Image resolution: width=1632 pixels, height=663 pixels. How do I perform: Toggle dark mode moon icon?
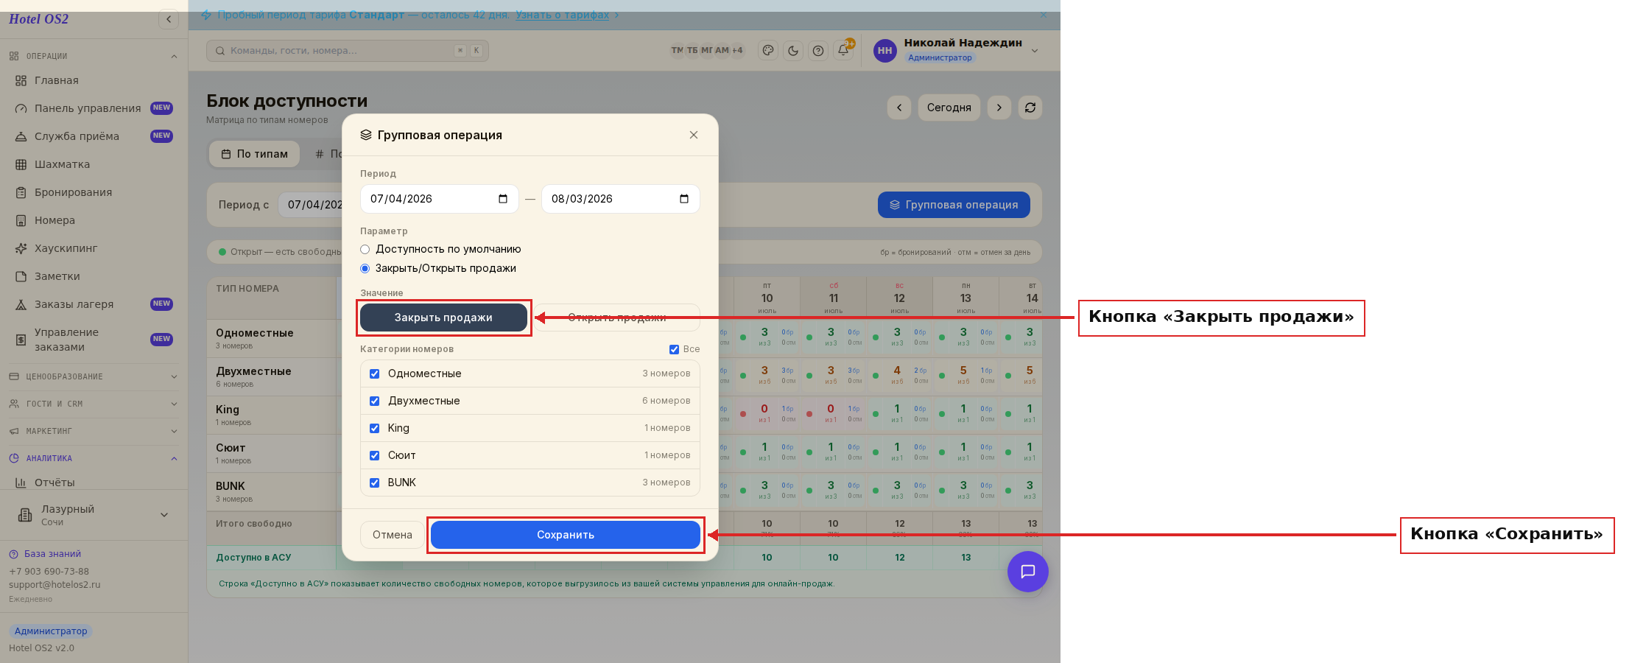(x=793, y=51)
